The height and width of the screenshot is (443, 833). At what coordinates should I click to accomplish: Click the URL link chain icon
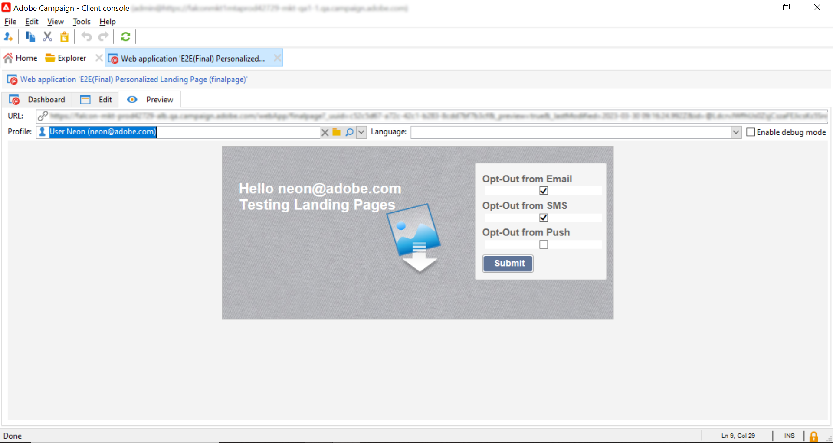coord(43,116)
